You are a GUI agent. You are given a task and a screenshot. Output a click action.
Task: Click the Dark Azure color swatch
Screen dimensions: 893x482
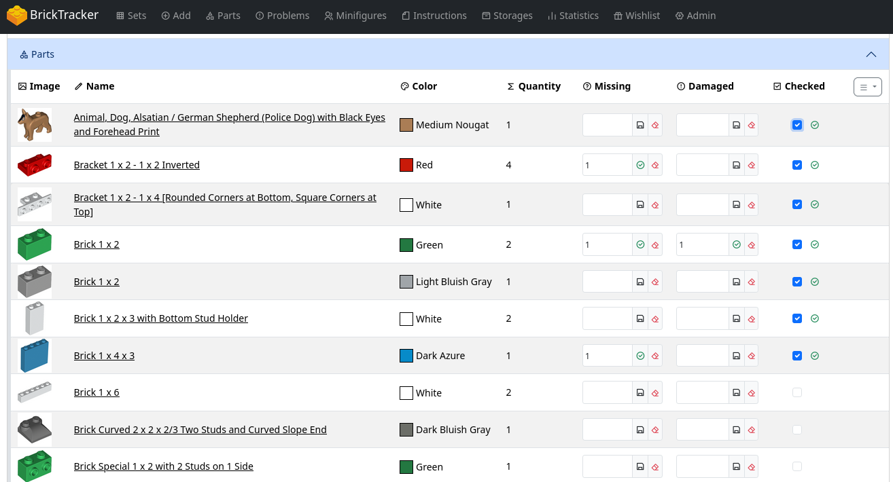406,356
